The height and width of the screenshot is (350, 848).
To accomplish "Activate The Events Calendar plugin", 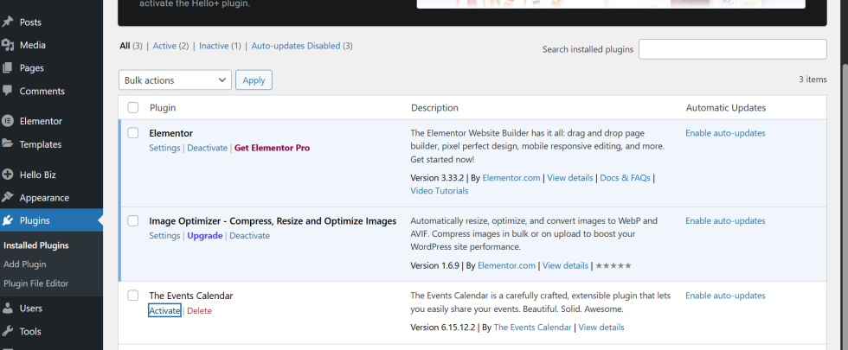I will click(x=164, y=311).
